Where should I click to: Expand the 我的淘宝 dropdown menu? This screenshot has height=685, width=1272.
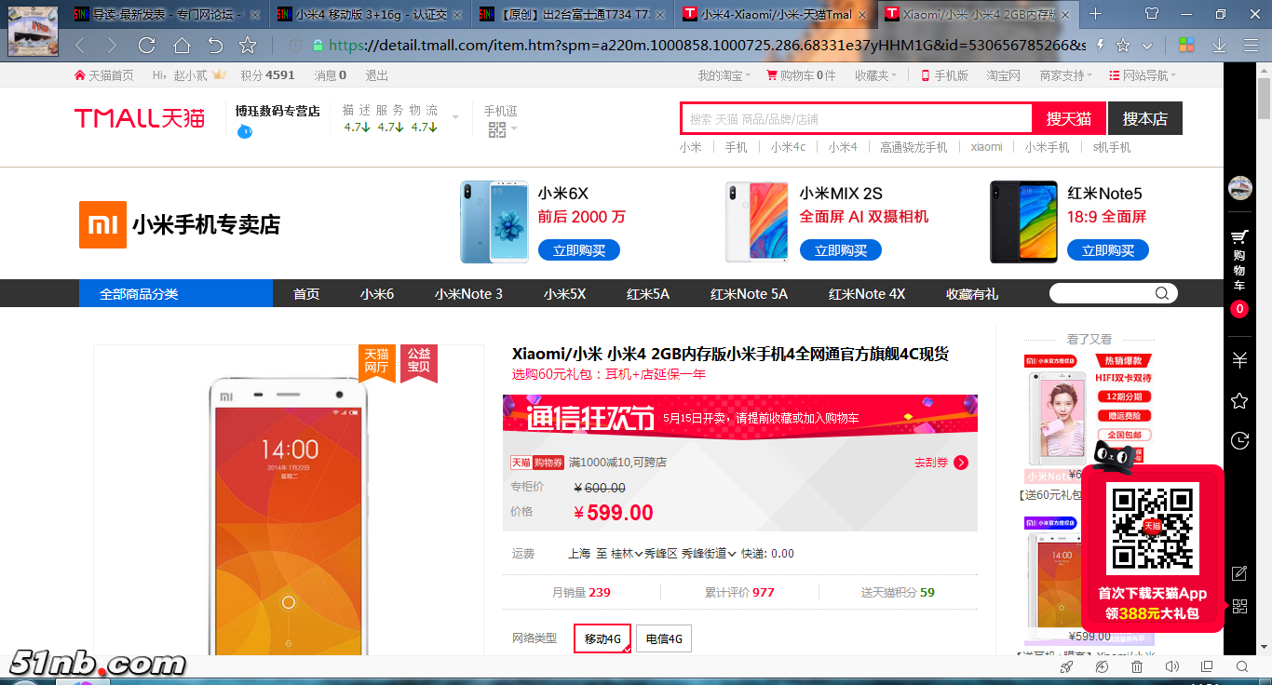[724, 75]
